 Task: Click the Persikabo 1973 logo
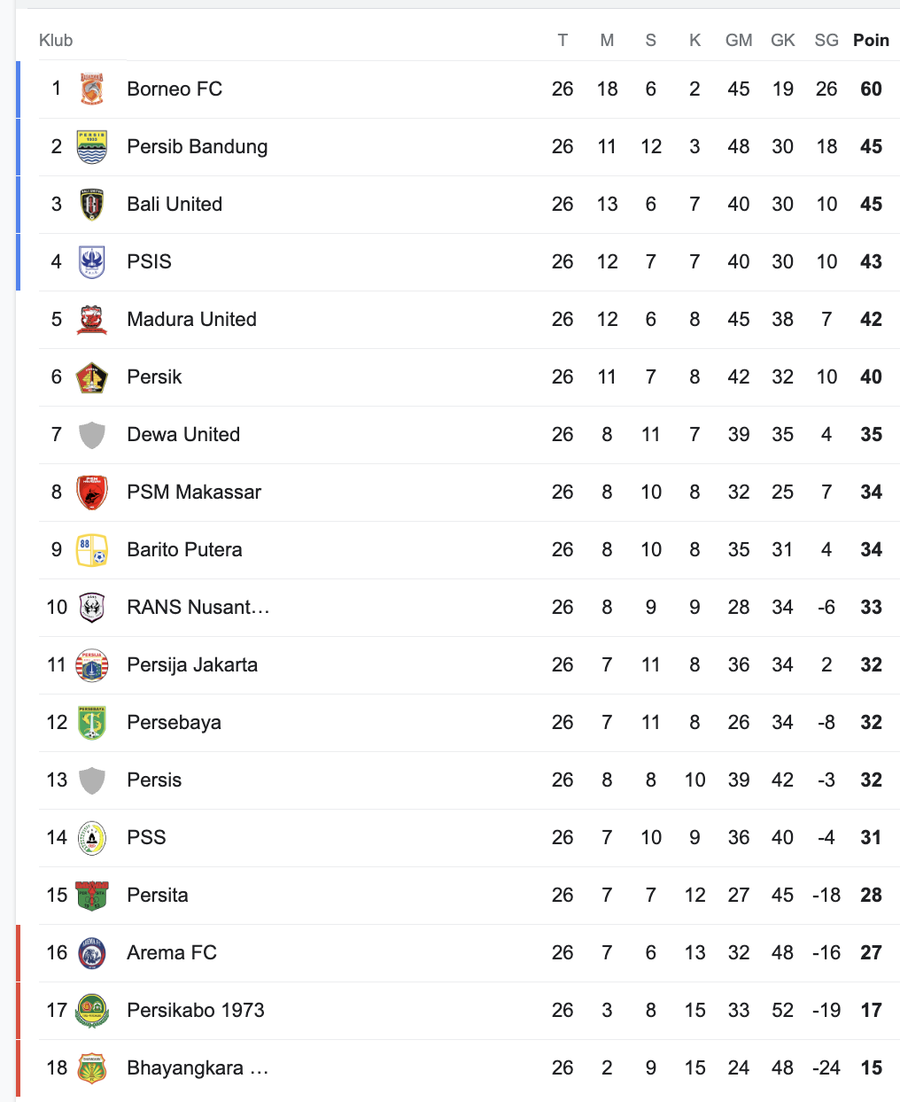92,1011
